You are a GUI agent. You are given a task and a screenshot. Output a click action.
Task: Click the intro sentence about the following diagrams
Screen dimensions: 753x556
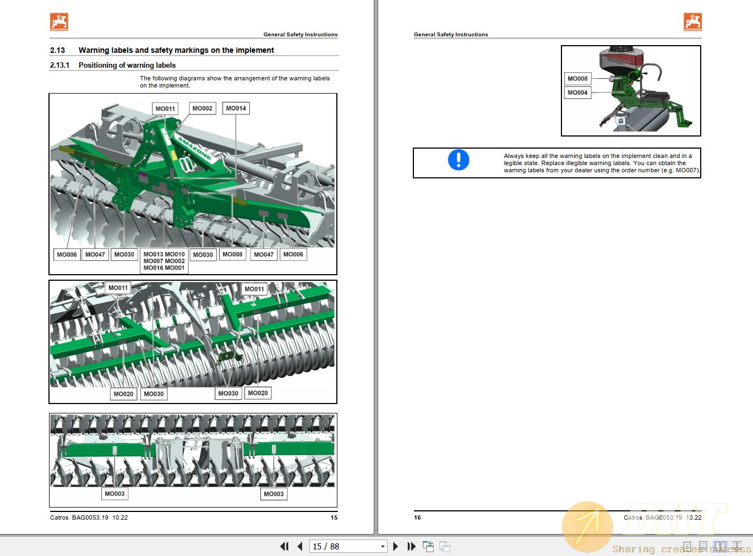[235, 82]
